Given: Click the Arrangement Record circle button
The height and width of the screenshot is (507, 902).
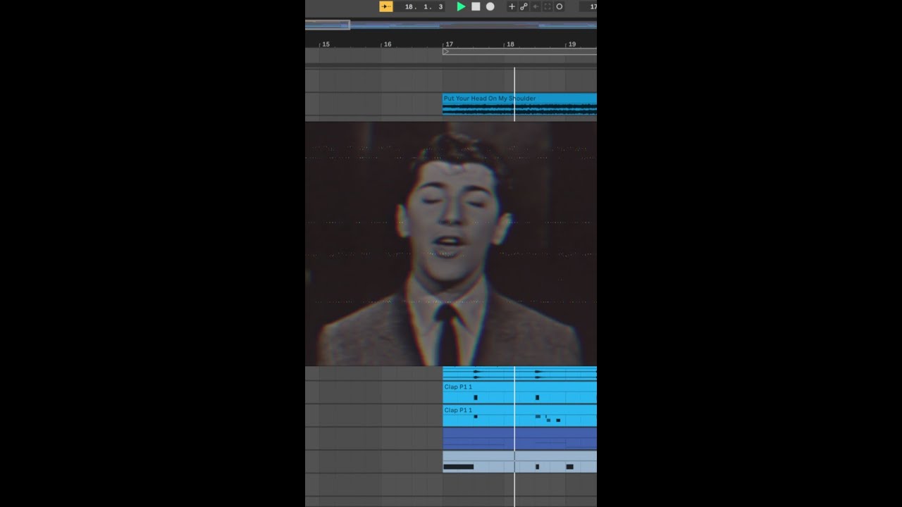Looking at the screenshot, I should 490,6.
